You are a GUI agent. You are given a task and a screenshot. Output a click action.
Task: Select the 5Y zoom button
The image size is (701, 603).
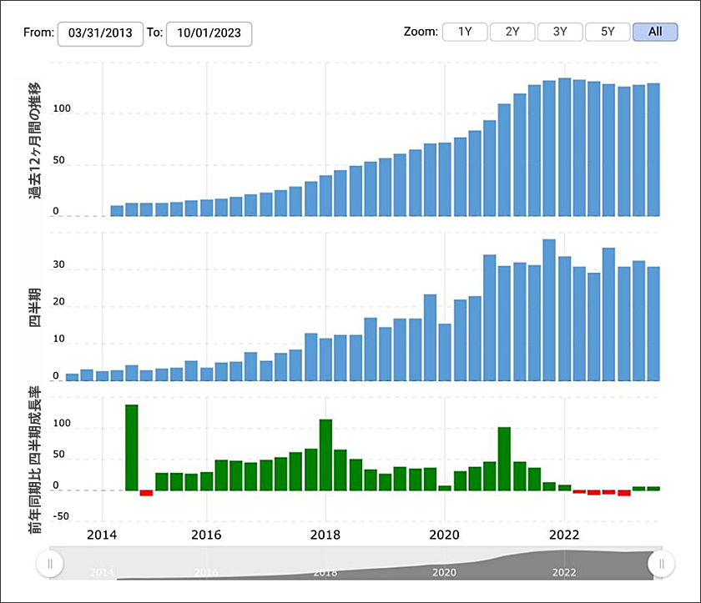click(608, 32)
